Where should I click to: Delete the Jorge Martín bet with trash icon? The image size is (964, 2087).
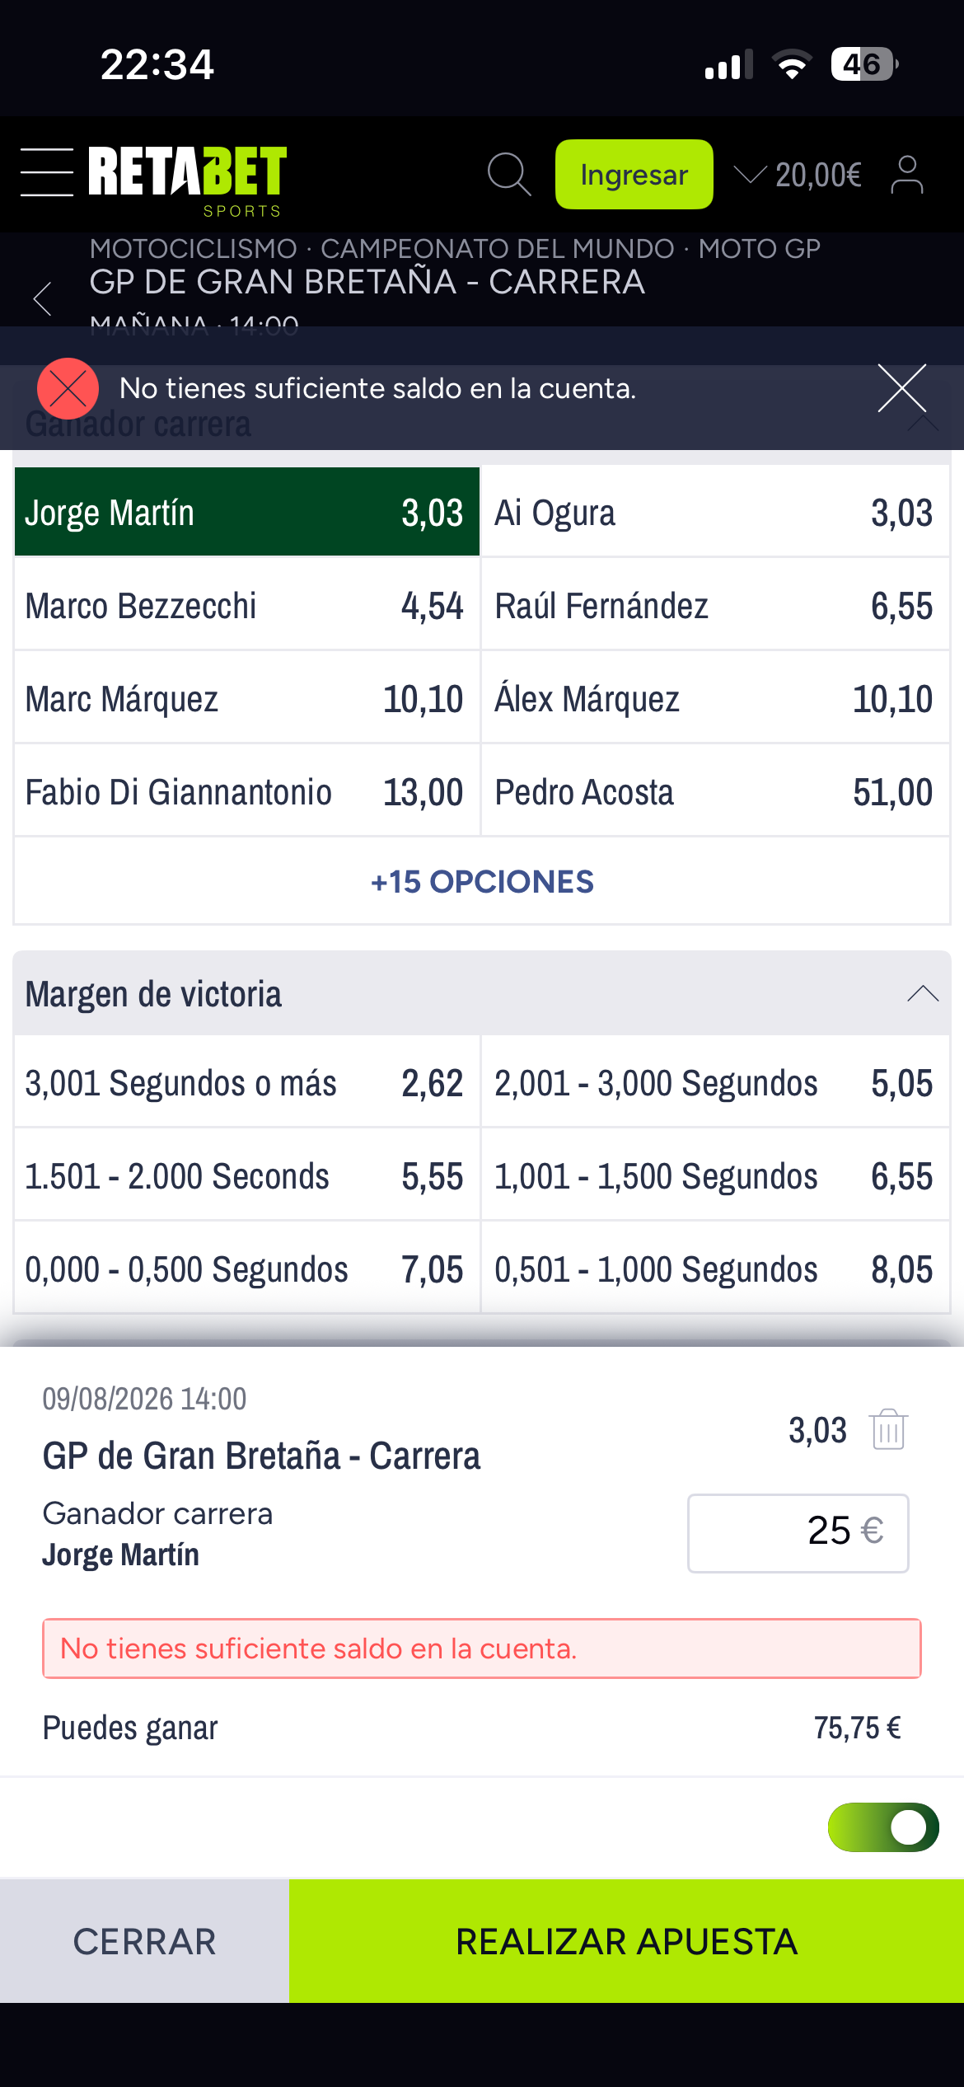click(888, 1429)
